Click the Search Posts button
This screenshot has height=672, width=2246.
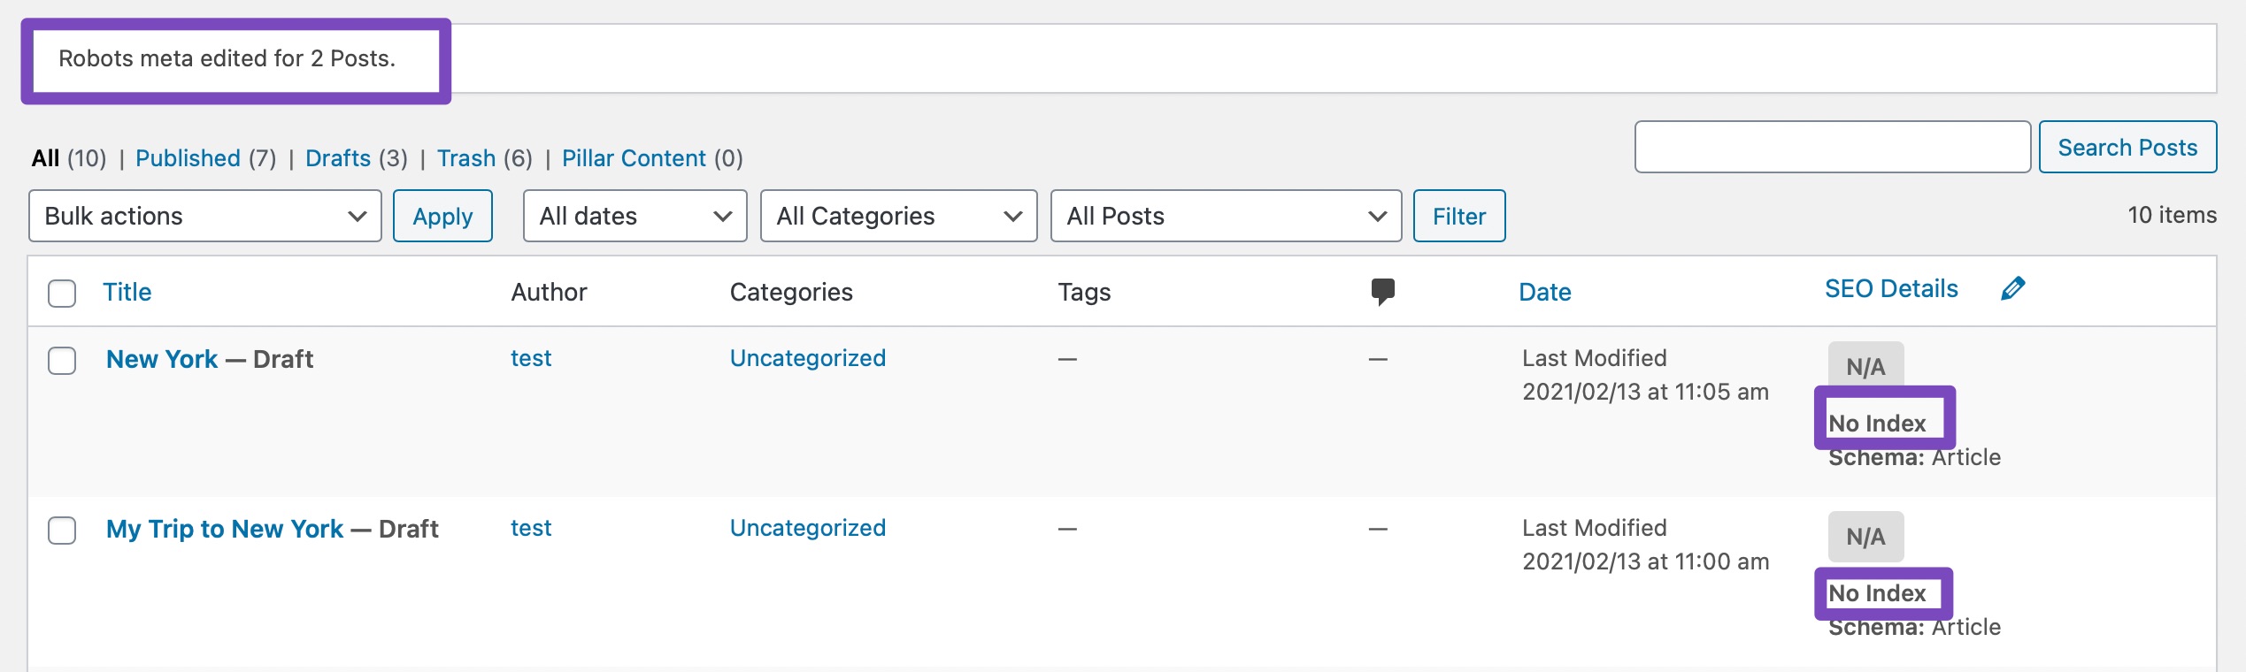(x=2127, y=147)
